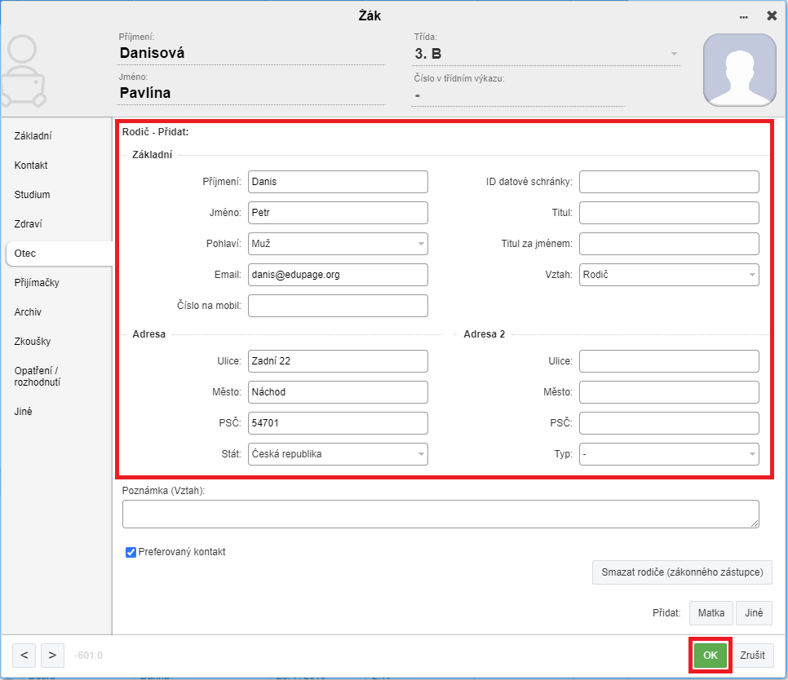
Task: Open the Typ dropdown under Adresa 2
Action: pyautogui.click(x=669, y=454)
